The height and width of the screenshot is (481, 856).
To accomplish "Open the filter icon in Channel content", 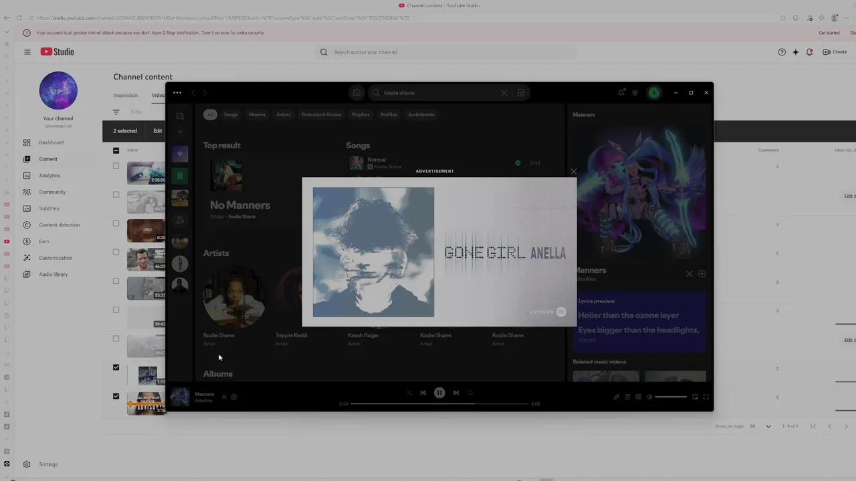I will (x=116, y=112).
